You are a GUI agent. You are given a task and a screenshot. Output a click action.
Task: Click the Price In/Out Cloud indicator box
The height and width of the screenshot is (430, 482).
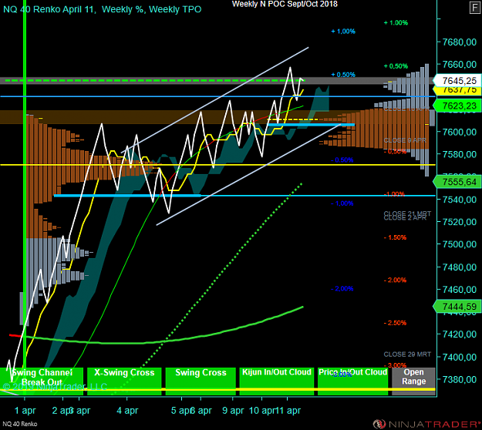(x=352, y=381)
